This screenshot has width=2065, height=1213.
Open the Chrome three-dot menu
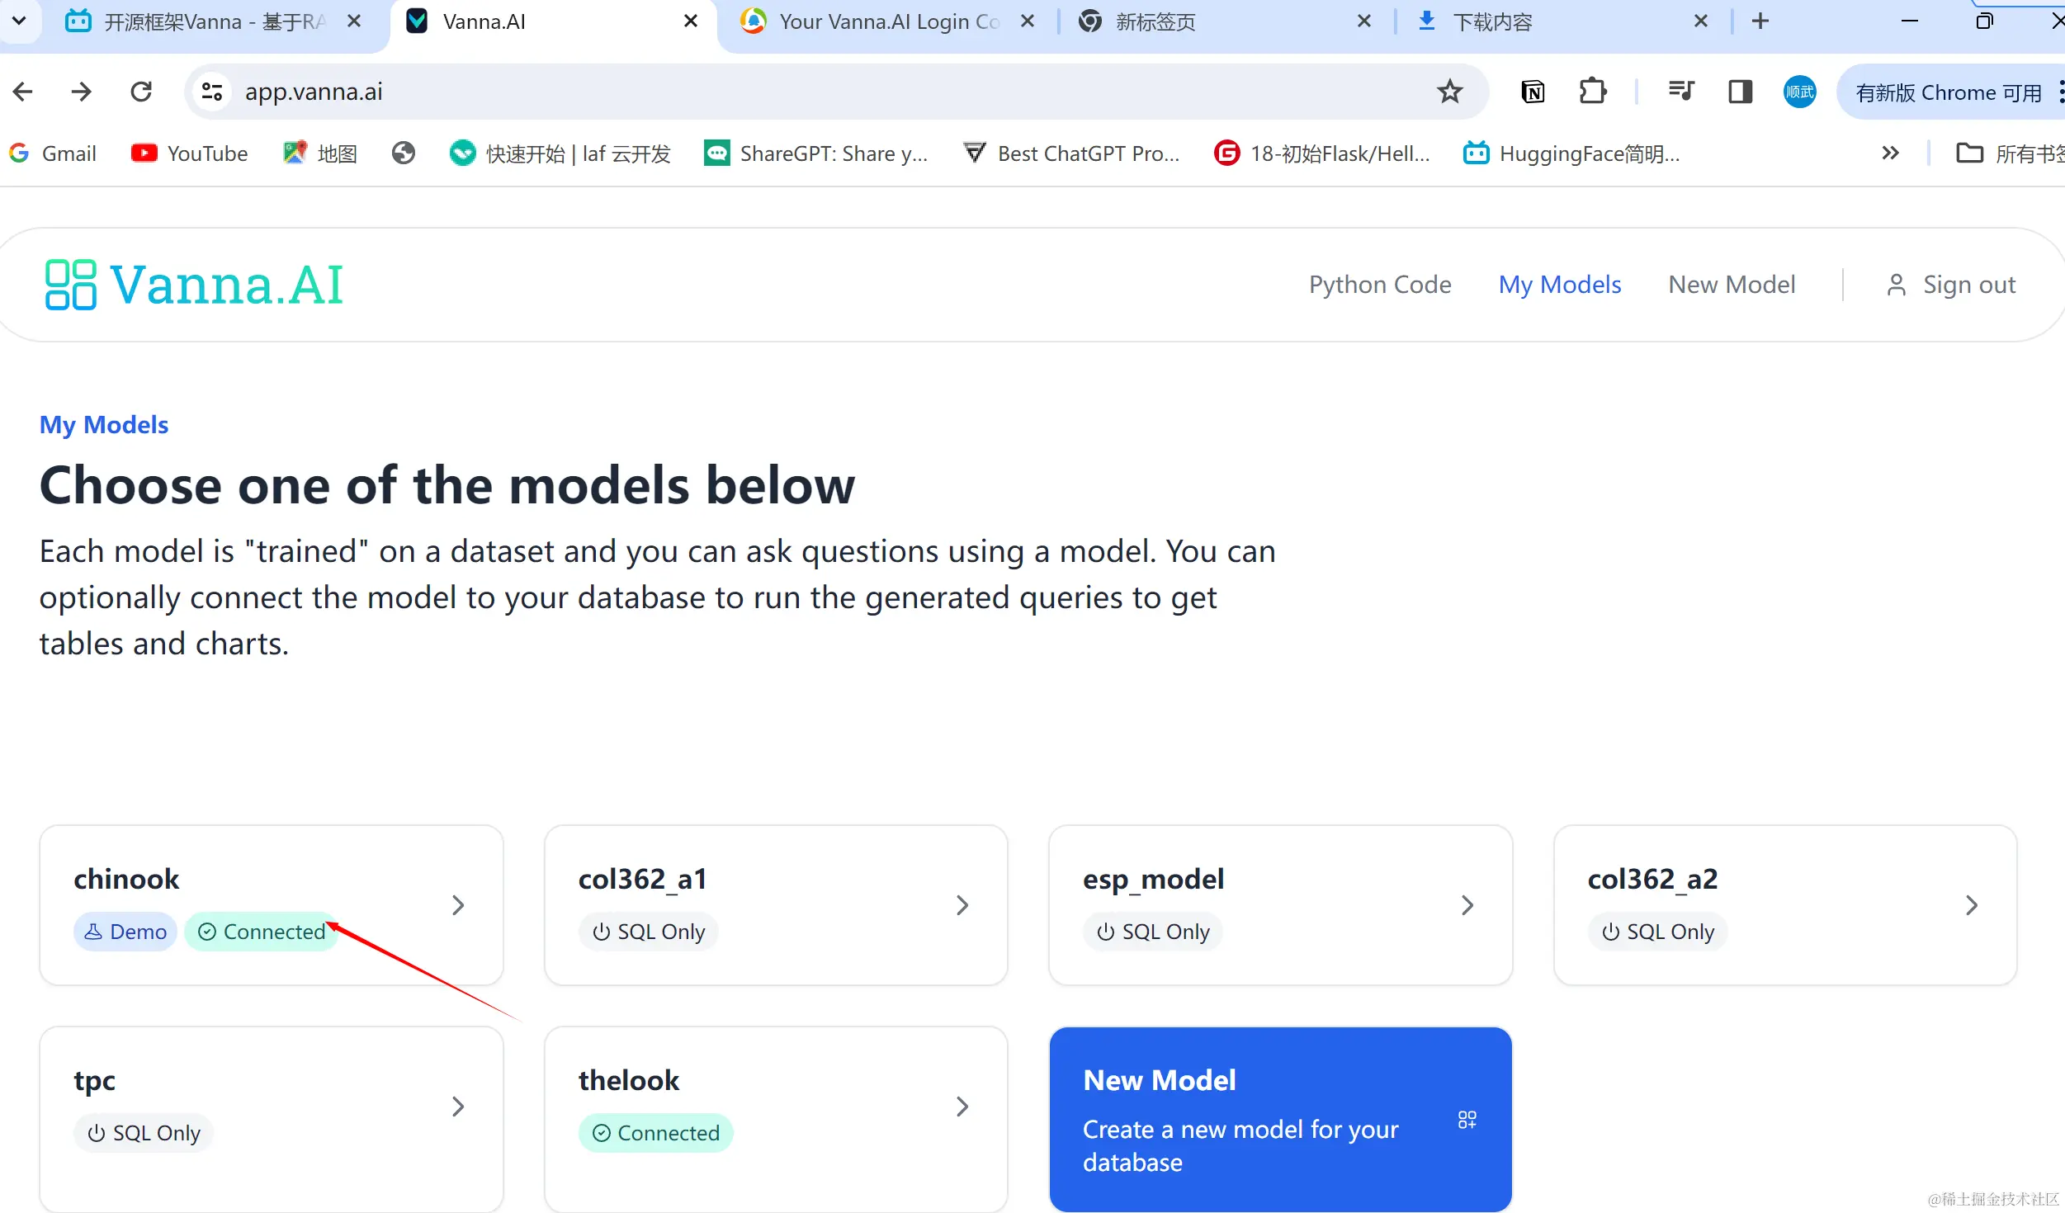tap(2060, 92)
